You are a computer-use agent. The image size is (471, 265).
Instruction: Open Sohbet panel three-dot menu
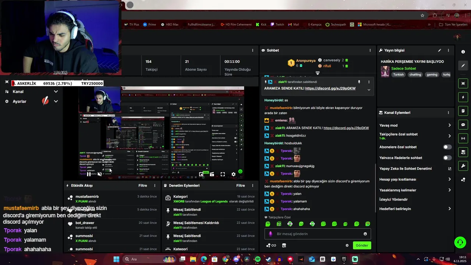[370, 50]
